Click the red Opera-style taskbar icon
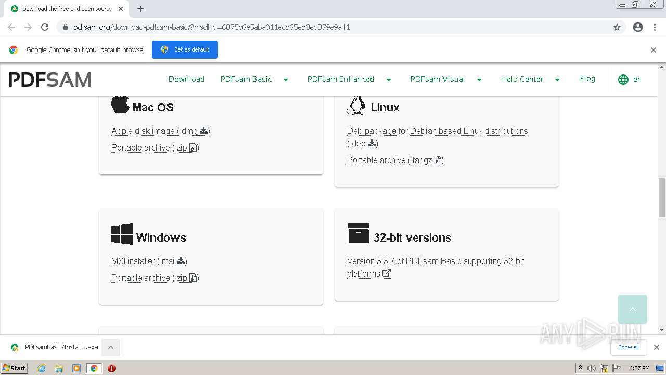The image size is (666, 375). point(111,368)
